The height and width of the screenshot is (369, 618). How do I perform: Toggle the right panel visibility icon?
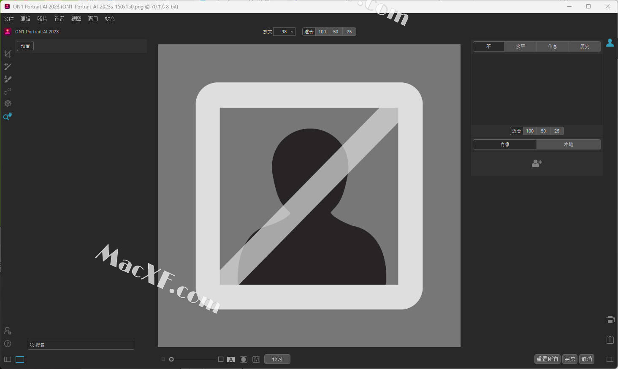tap(610, 359)
